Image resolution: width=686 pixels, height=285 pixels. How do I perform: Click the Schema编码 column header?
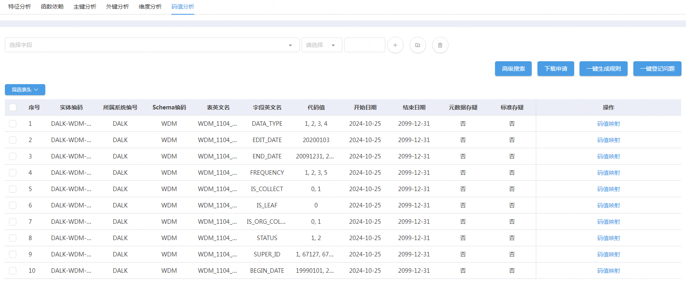[x=169, y=107]
